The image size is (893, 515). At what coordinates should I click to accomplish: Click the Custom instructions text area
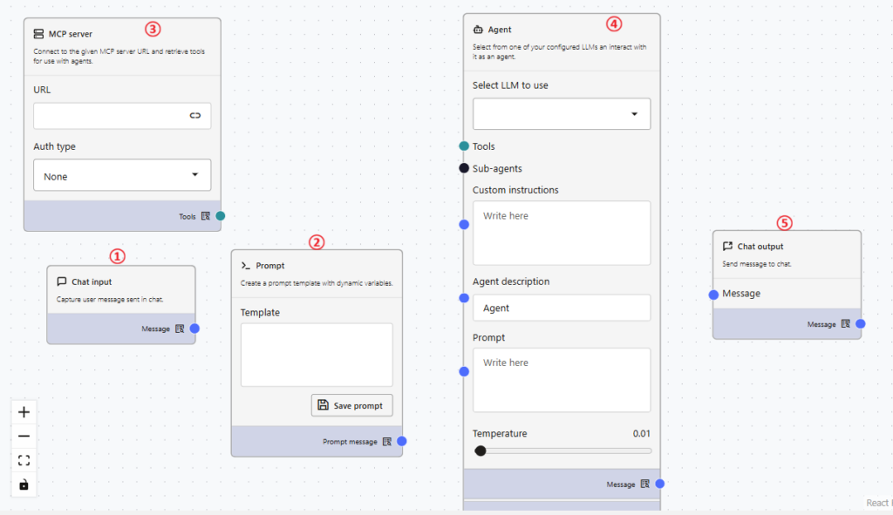pos(562,233)
